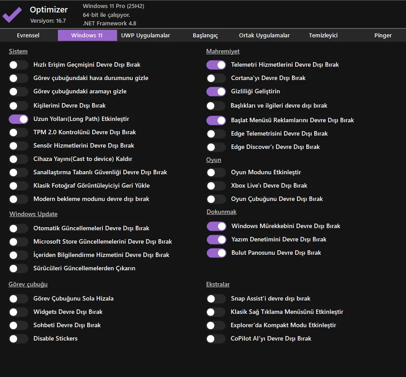Toggle Cortana'yı Devre Dışı Bırak switch
Image resolution: width=406 pixels, height=377 pixels.
coord(216,78)
